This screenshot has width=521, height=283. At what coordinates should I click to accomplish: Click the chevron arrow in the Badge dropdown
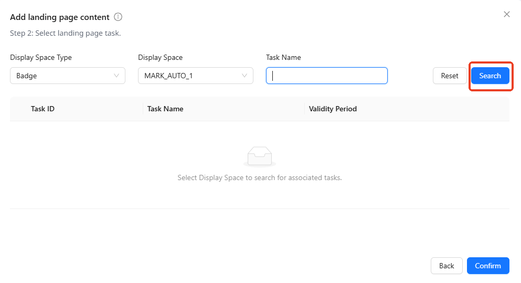116,76
